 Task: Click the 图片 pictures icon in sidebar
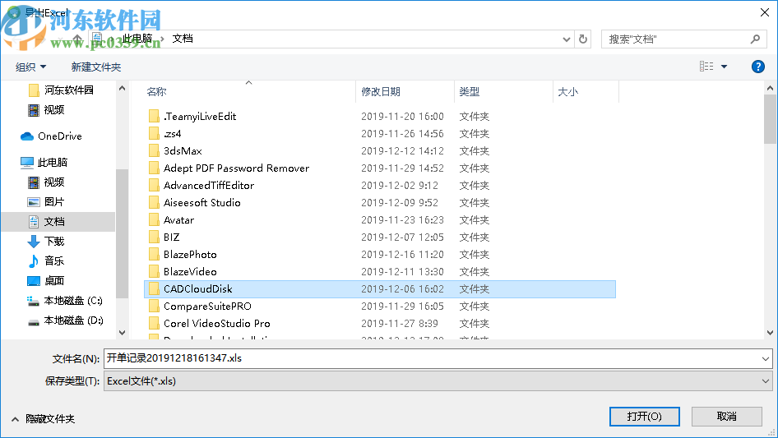33,202
